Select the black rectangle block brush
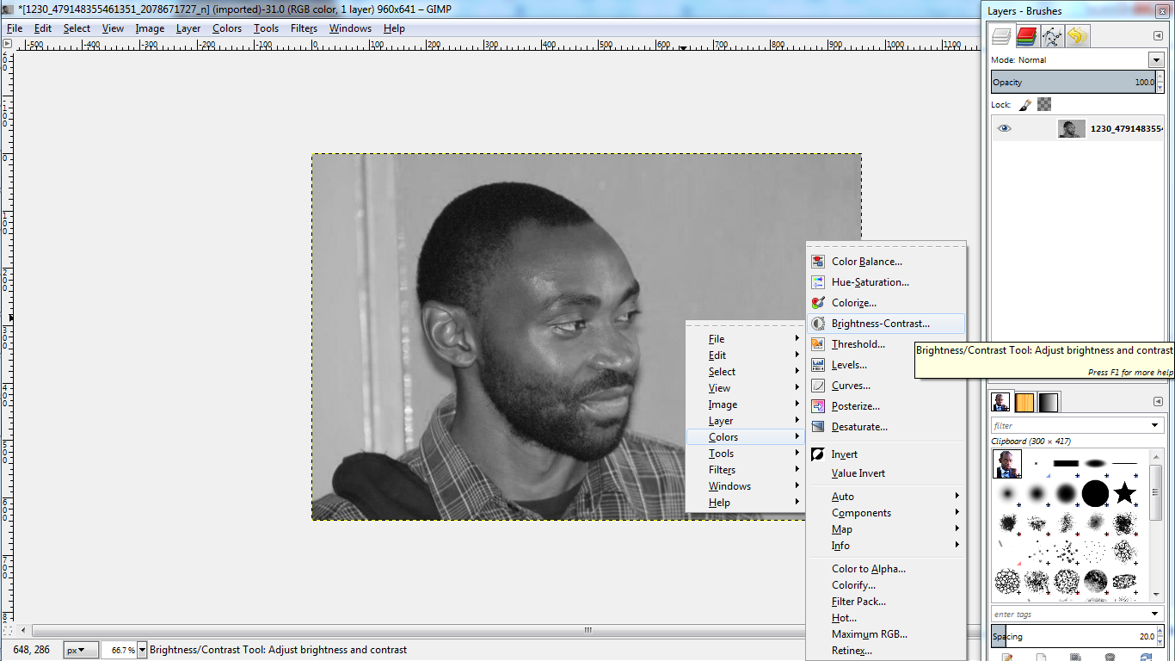 [1066, 464]
